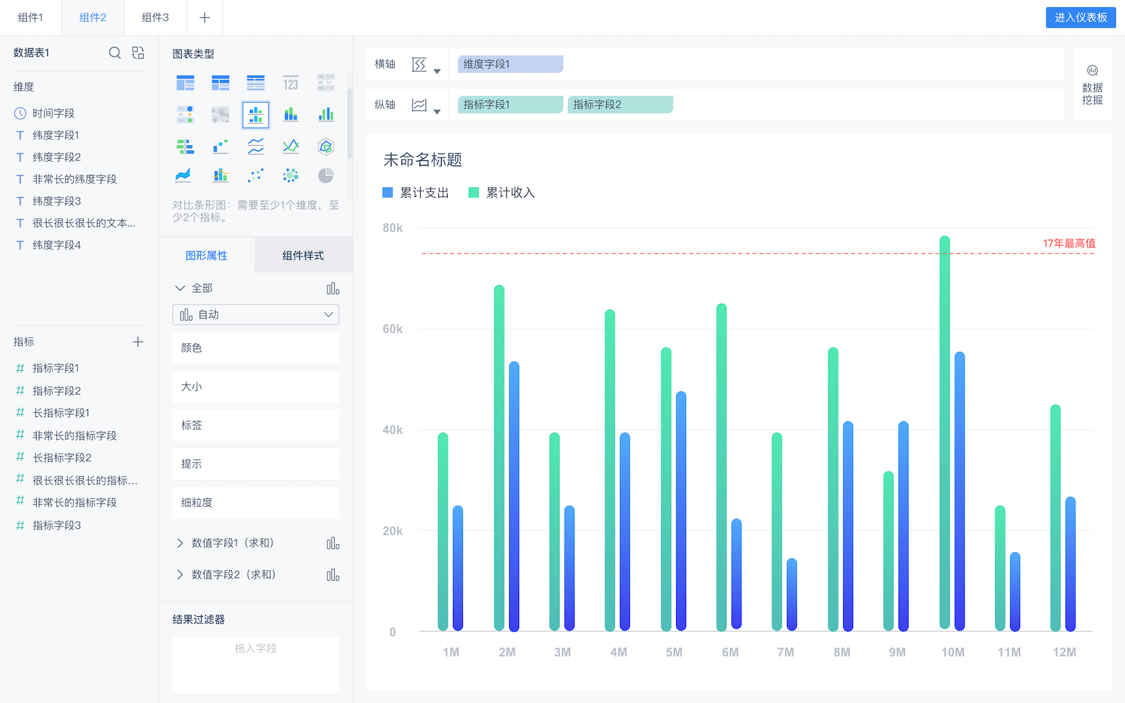Open the 横轴 axis type dropdown arrow
Image resolution: width=1125 pixels, height=703 pixels.
click(437, 71)
